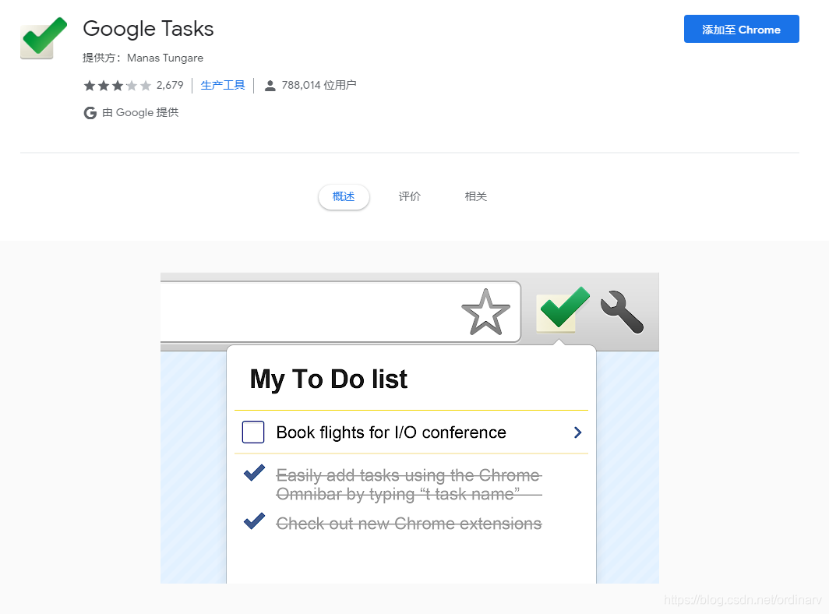Expand Book flights task details chevron

point(577,432)
